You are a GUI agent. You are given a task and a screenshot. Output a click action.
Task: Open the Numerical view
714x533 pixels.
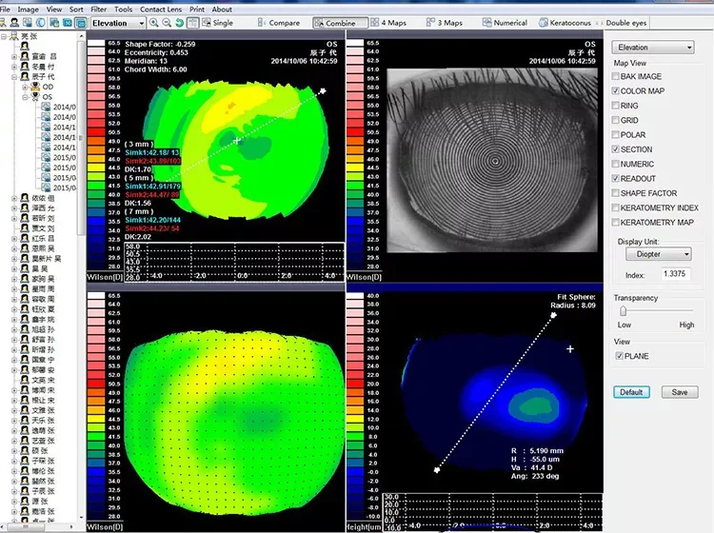pos(505,22)
